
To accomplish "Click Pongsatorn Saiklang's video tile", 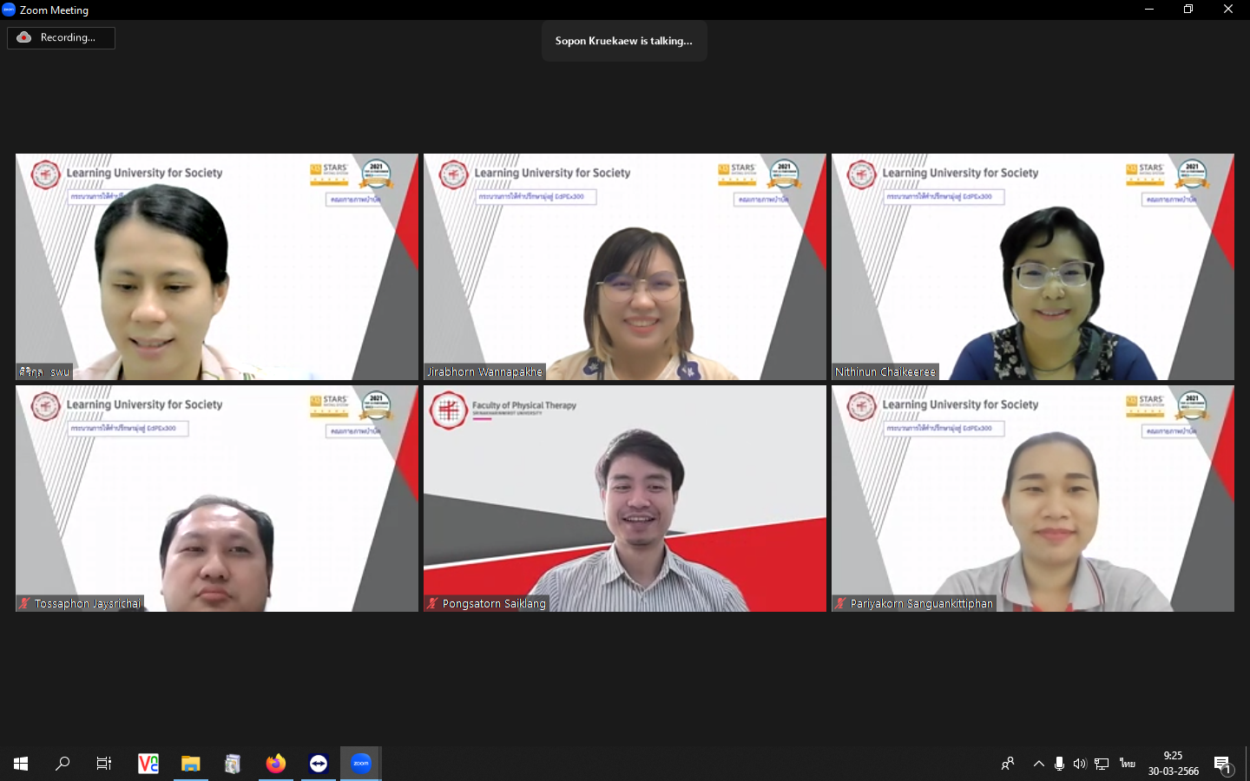I will [624, 498].
